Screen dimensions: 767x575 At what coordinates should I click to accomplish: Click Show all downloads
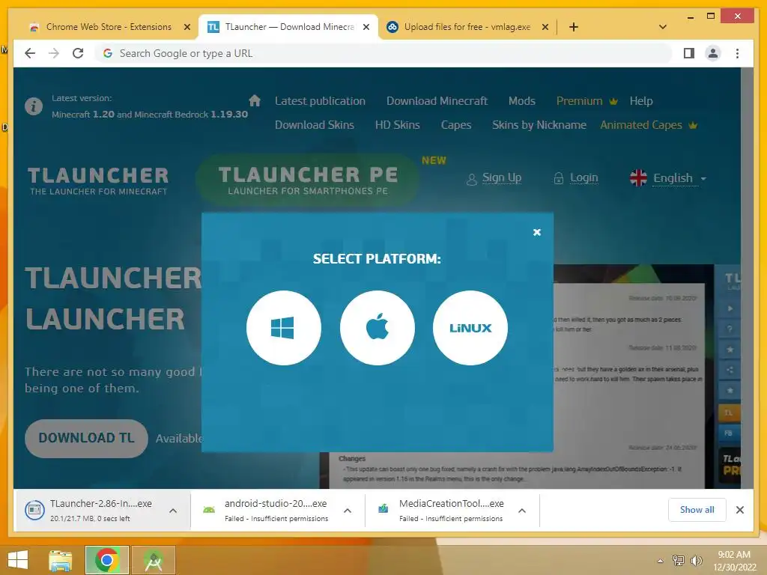(697, 510)
